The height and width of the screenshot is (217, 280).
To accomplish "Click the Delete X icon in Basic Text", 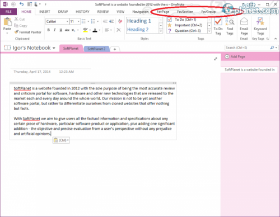I will click(119, 30).
